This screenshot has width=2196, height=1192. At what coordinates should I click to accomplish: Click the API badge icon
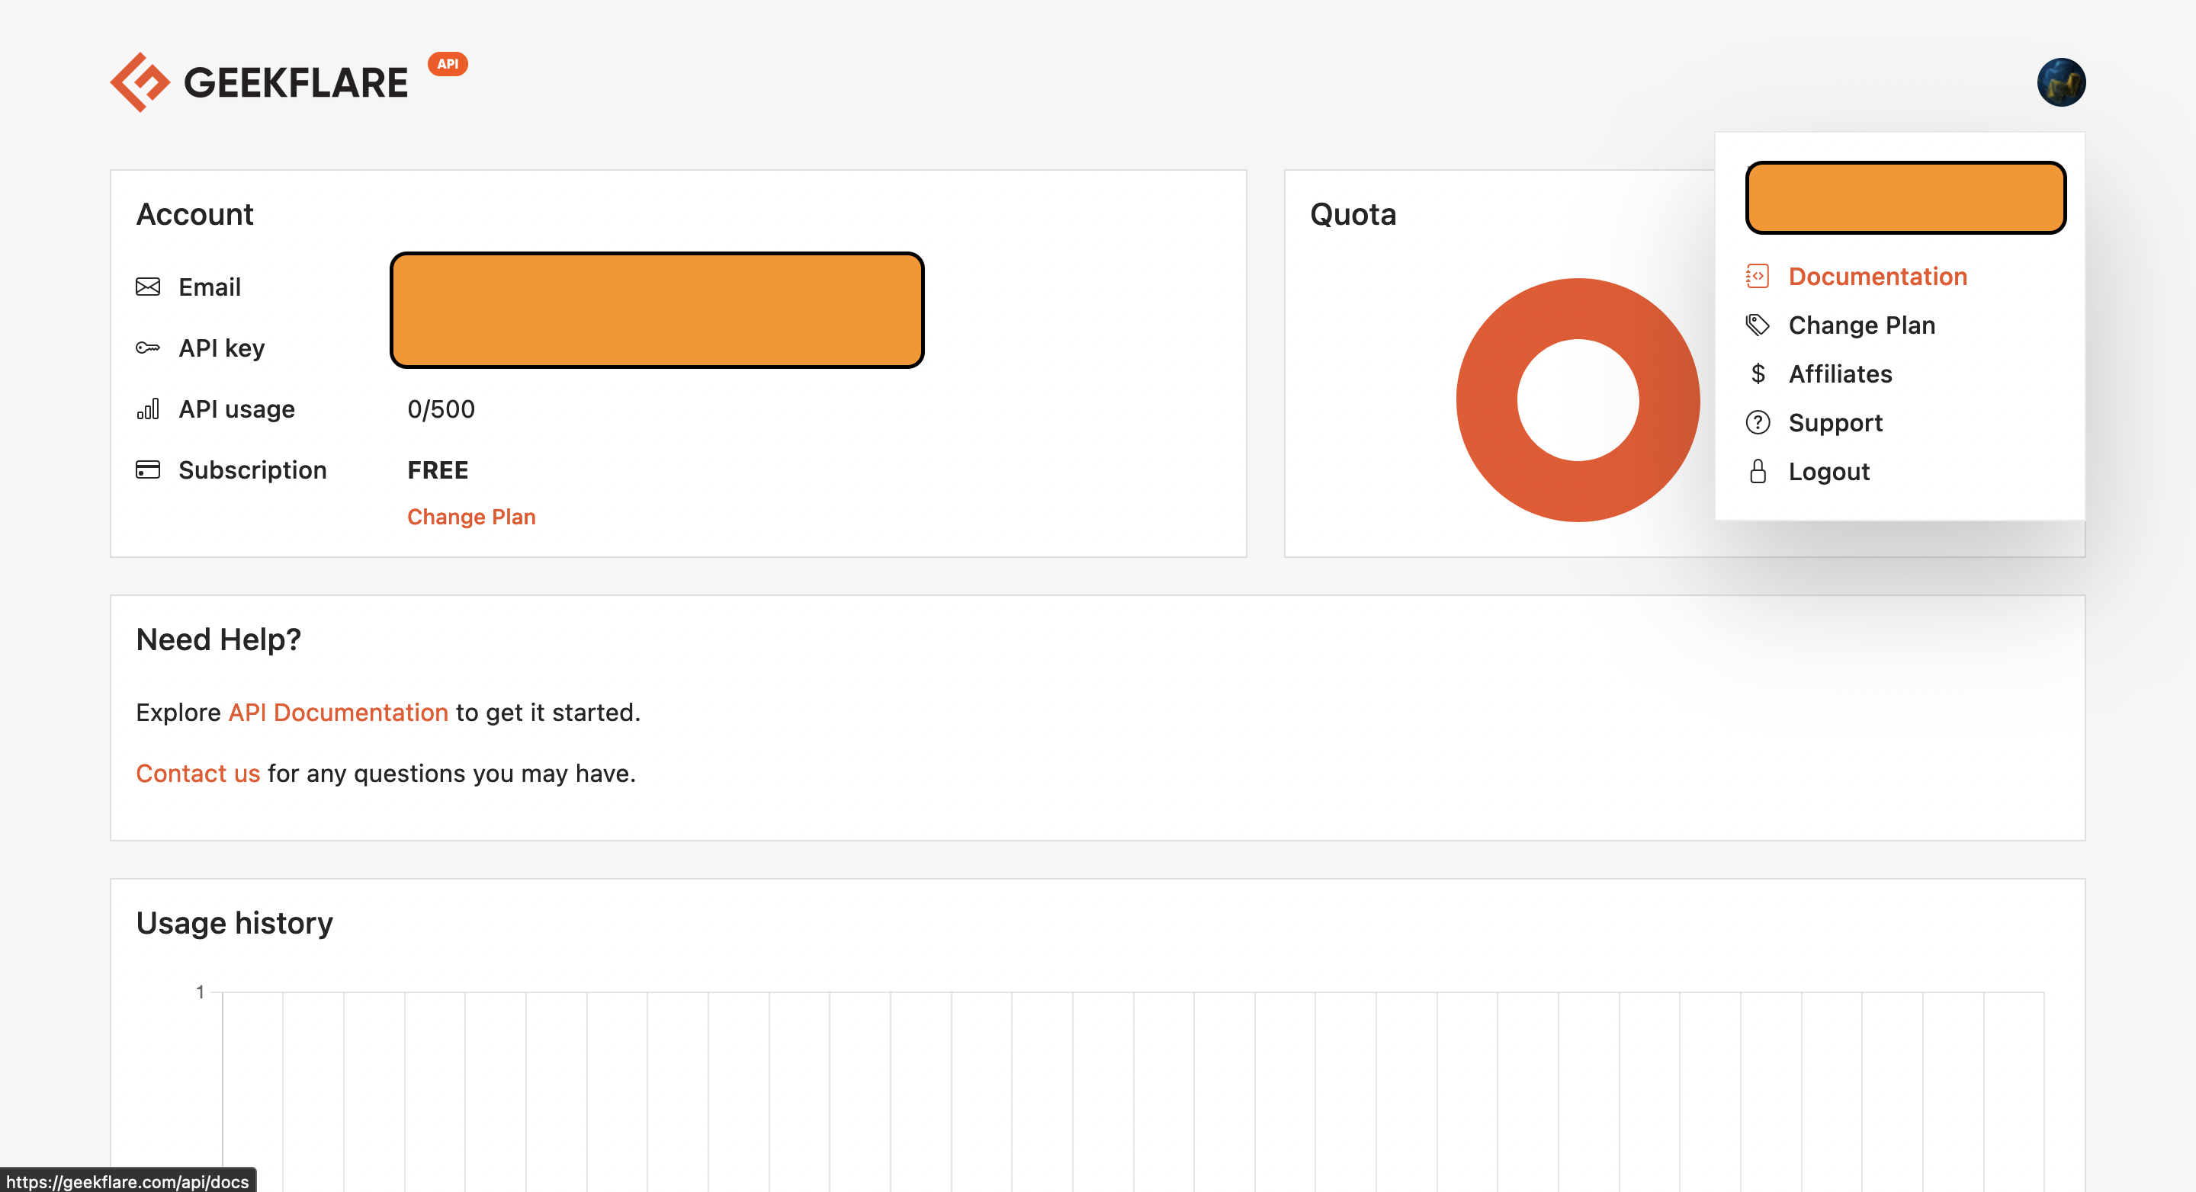point(448,65)
